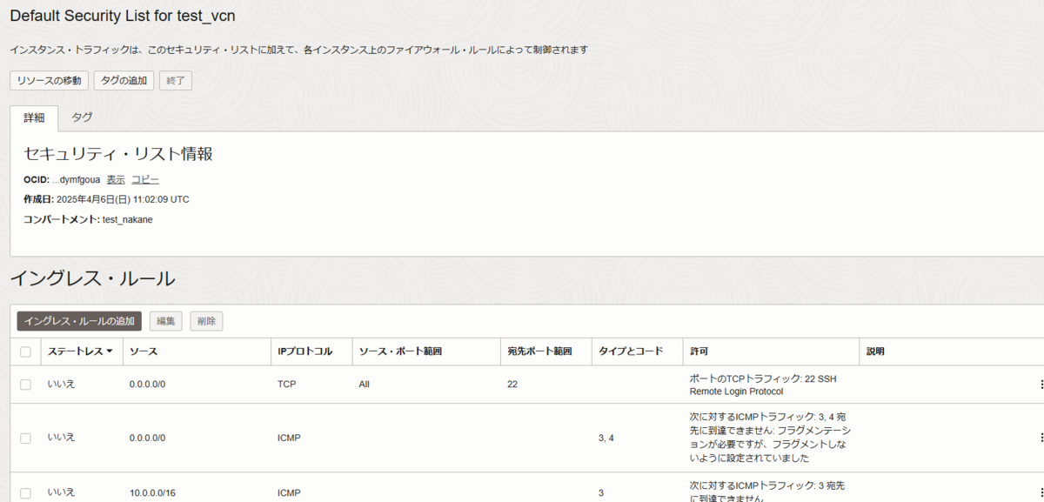Viewport: 1044px width, 502px height.
Task: Click the type and code 3, 4 cell
Action: (x=606, y=438)
